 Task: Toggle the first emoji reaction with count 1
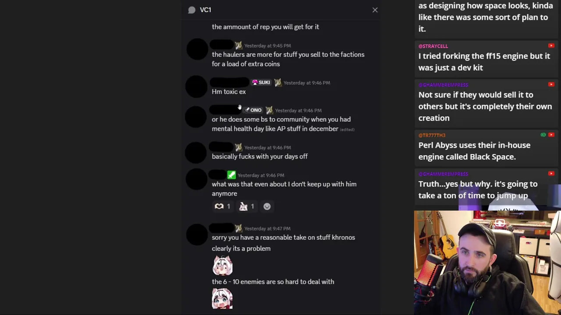(223, 206)
